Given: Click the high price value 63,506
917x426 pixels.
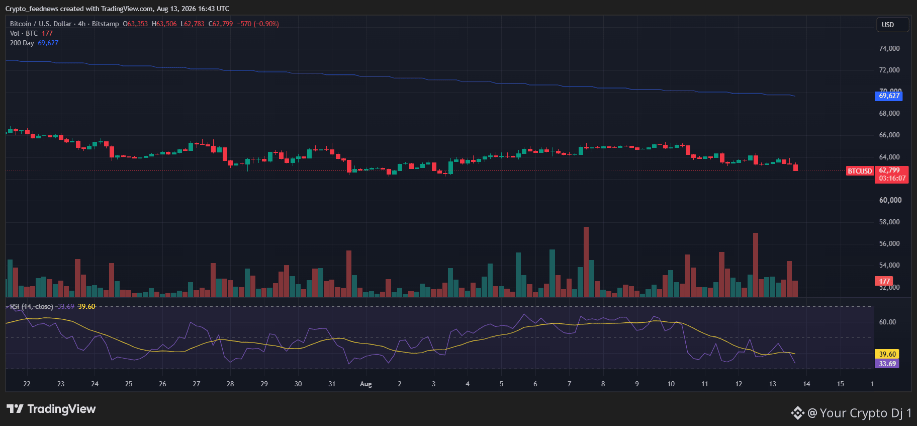Looking at the screenshot, I should coord(166,24).
